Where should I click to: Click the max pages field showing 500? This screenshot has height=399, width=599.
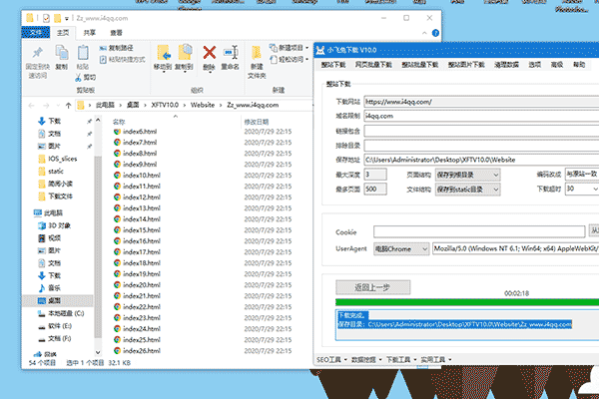tap(375, 189)
